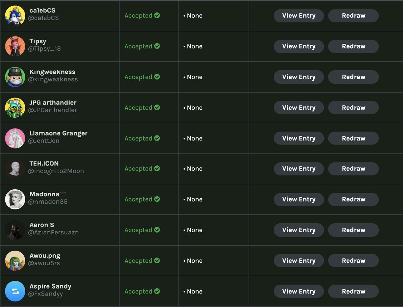Click green checkmark in Aaron S row
This screenshot has width=403, height=307.
[157, 230]
